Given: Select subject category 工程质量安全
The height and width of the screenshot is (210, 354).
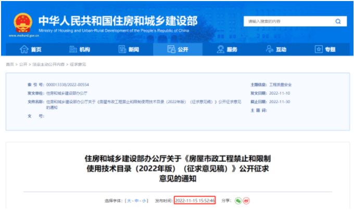Looking at the screenshot, I should [280, 85].
